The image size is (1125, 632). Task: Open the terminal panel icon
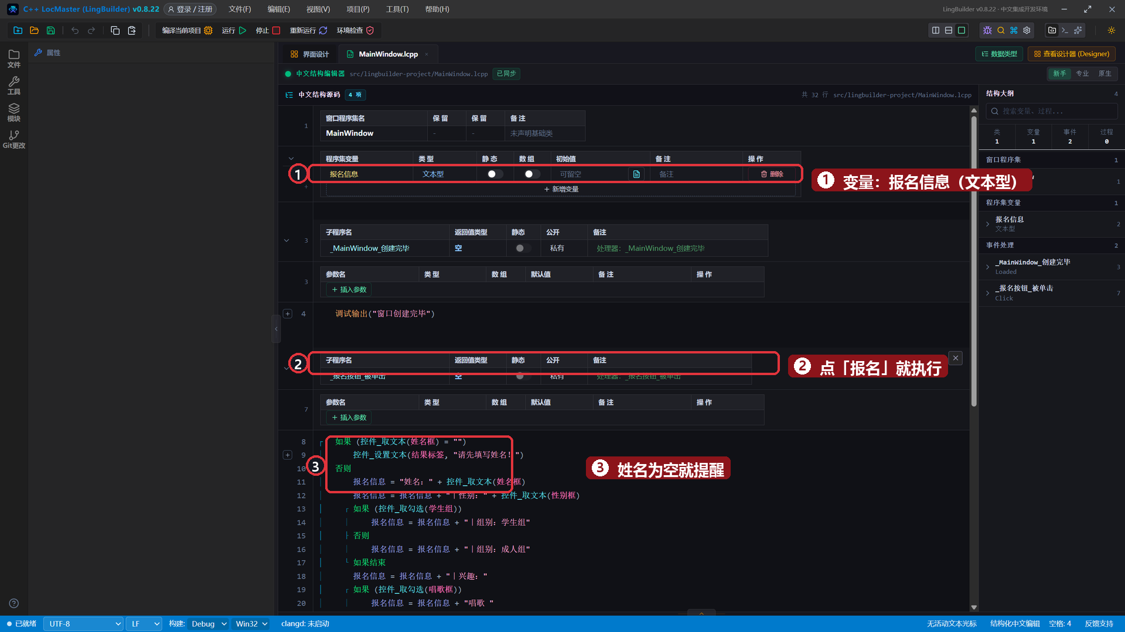pos(1065,30)
